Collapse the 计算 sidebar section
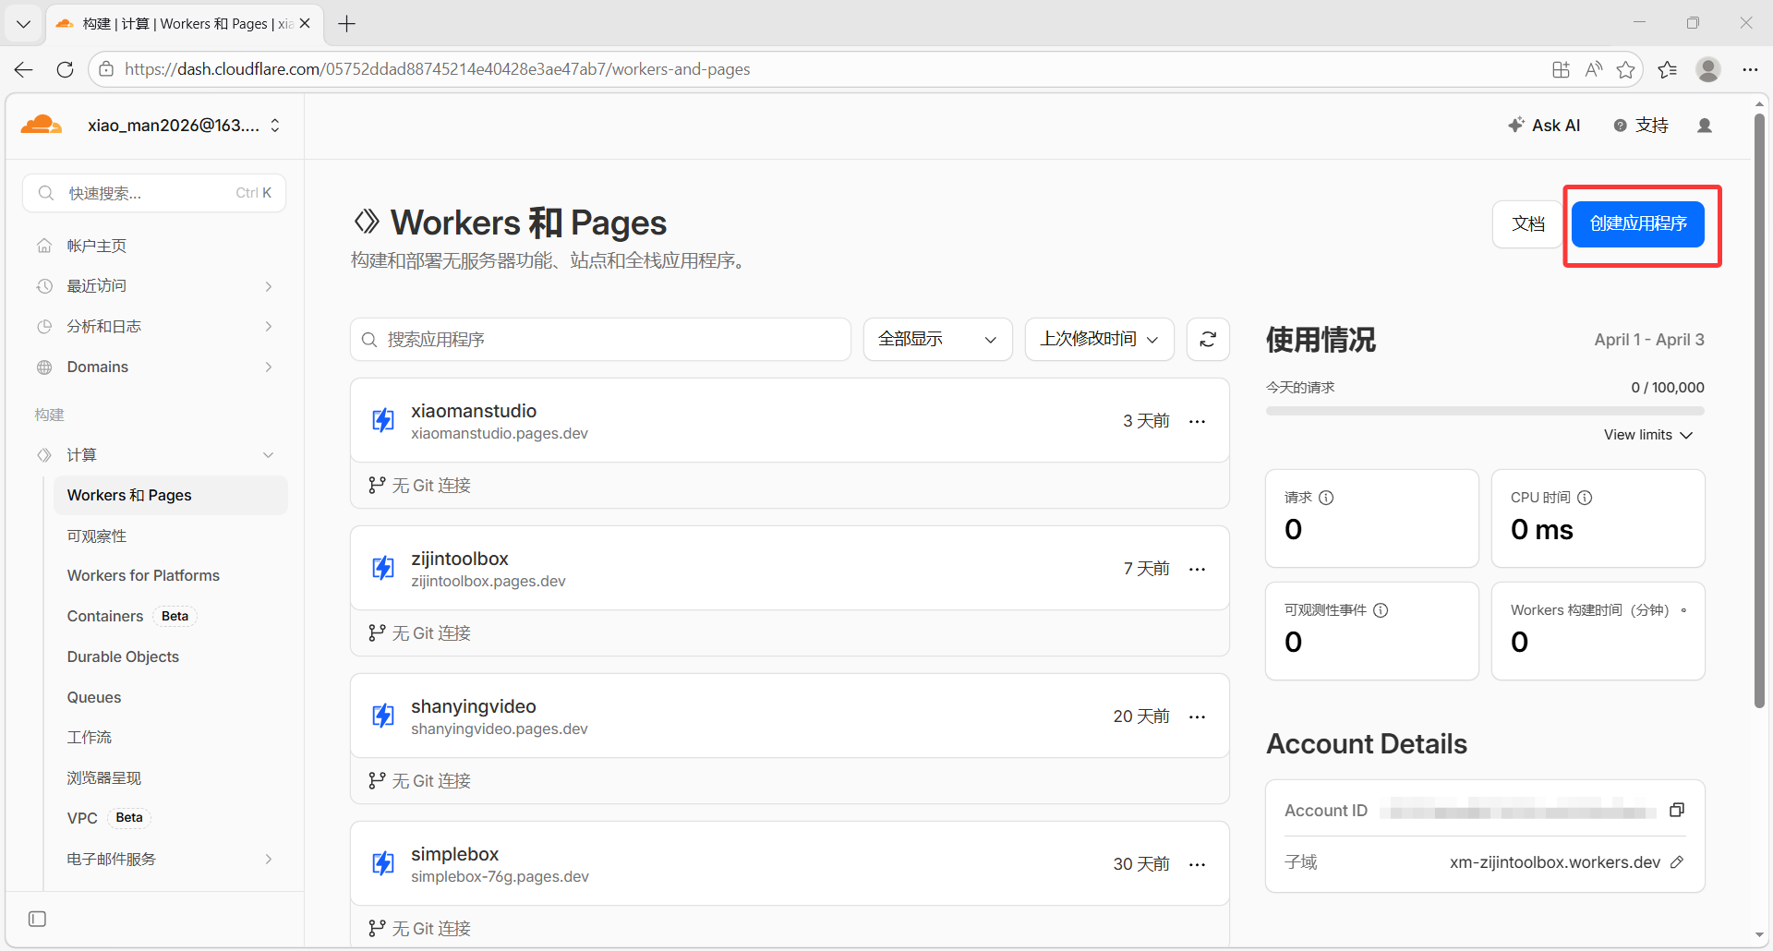 [x=268, y=455]
